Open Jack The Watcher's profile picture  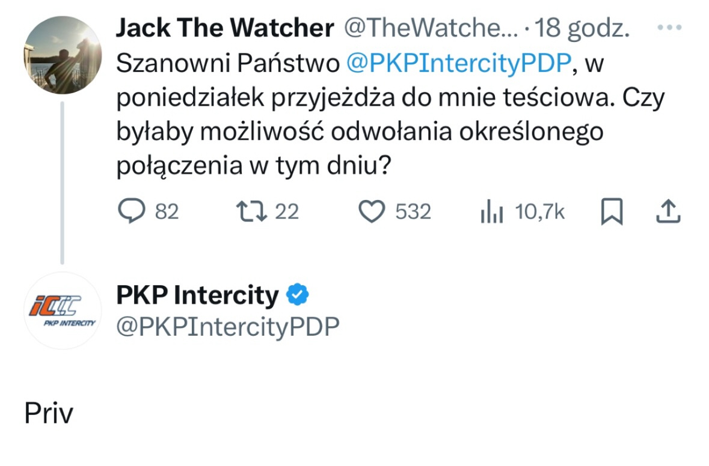(x=63, y=55)
